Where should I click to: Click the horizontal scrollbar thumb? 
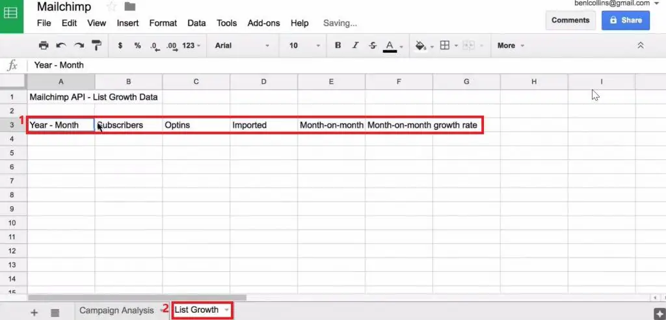[137, 297]
